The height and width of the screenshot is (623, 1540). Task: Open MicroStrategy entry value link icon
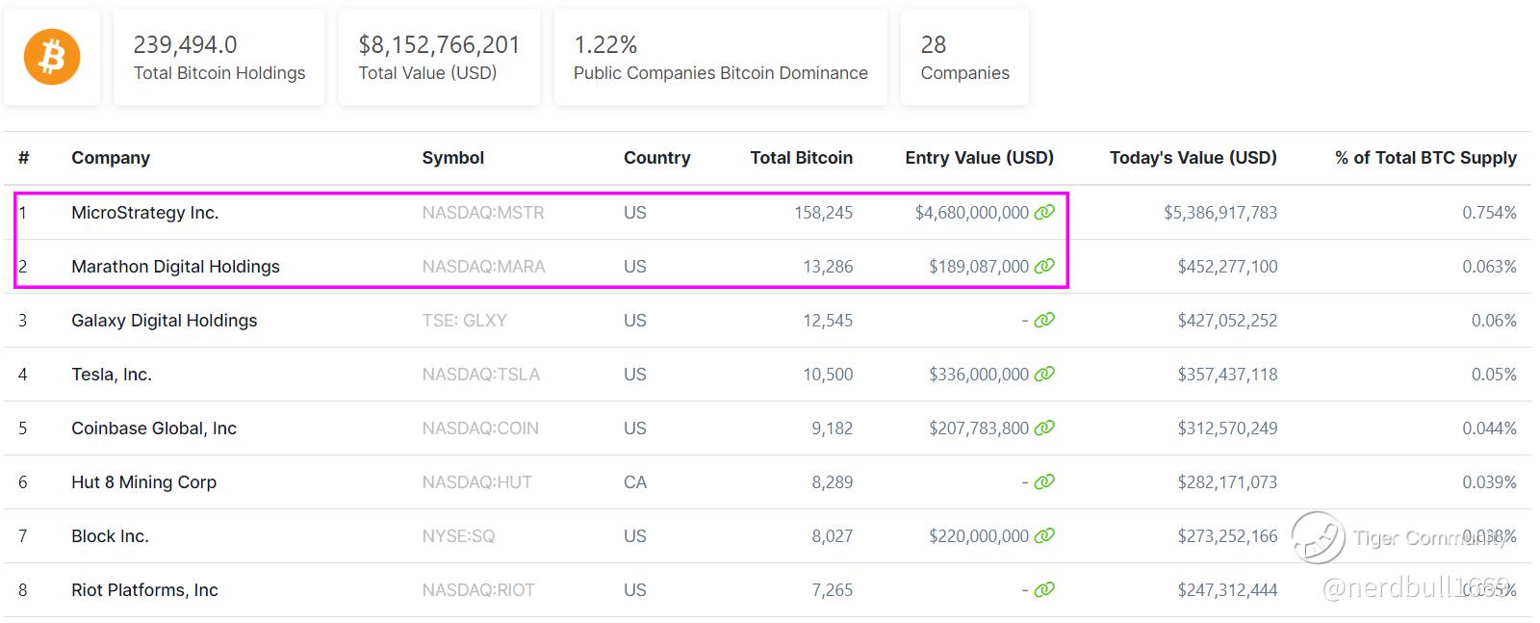[1044, 212]
